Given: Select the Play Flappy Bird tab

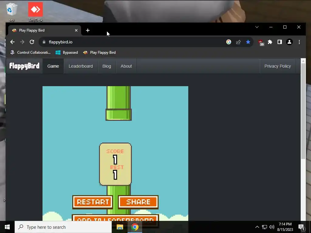Looking at the screenshot, I should click(45, 30).
